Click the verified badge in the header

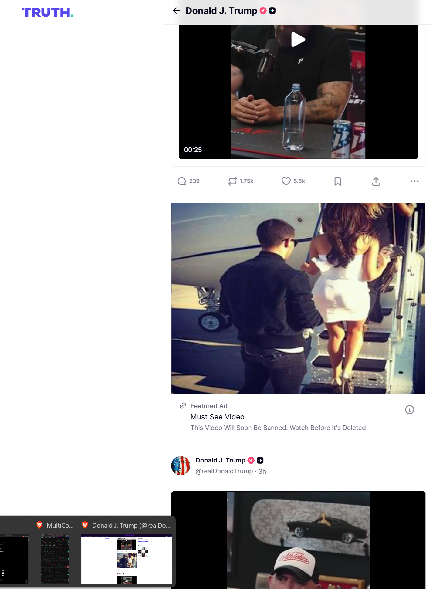(x=263, y=11)
